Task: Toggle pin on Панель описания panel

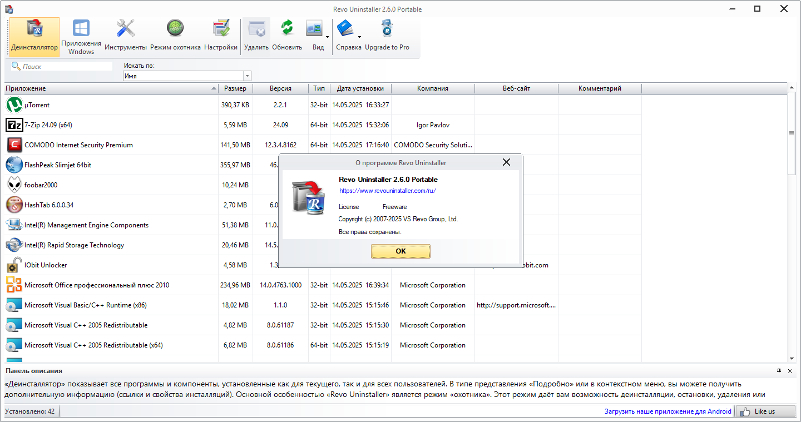Action: coord(779,370)
